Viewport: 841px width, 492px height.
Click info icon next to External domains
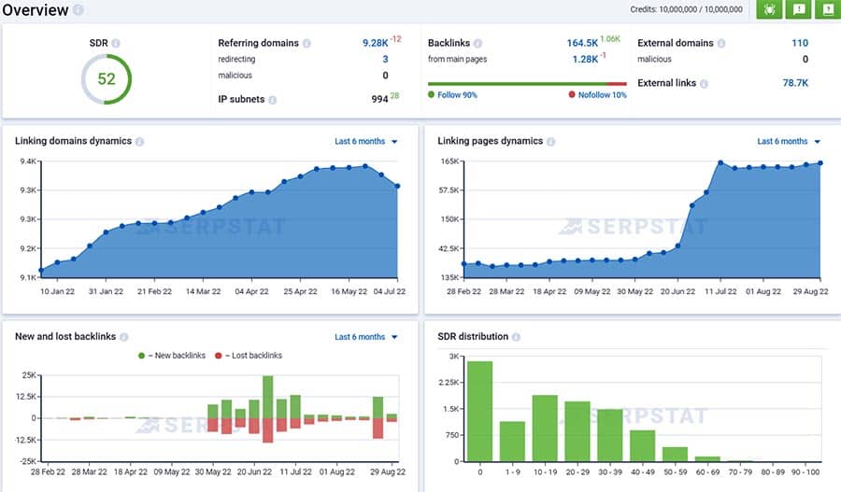click(x=721, y=43)
